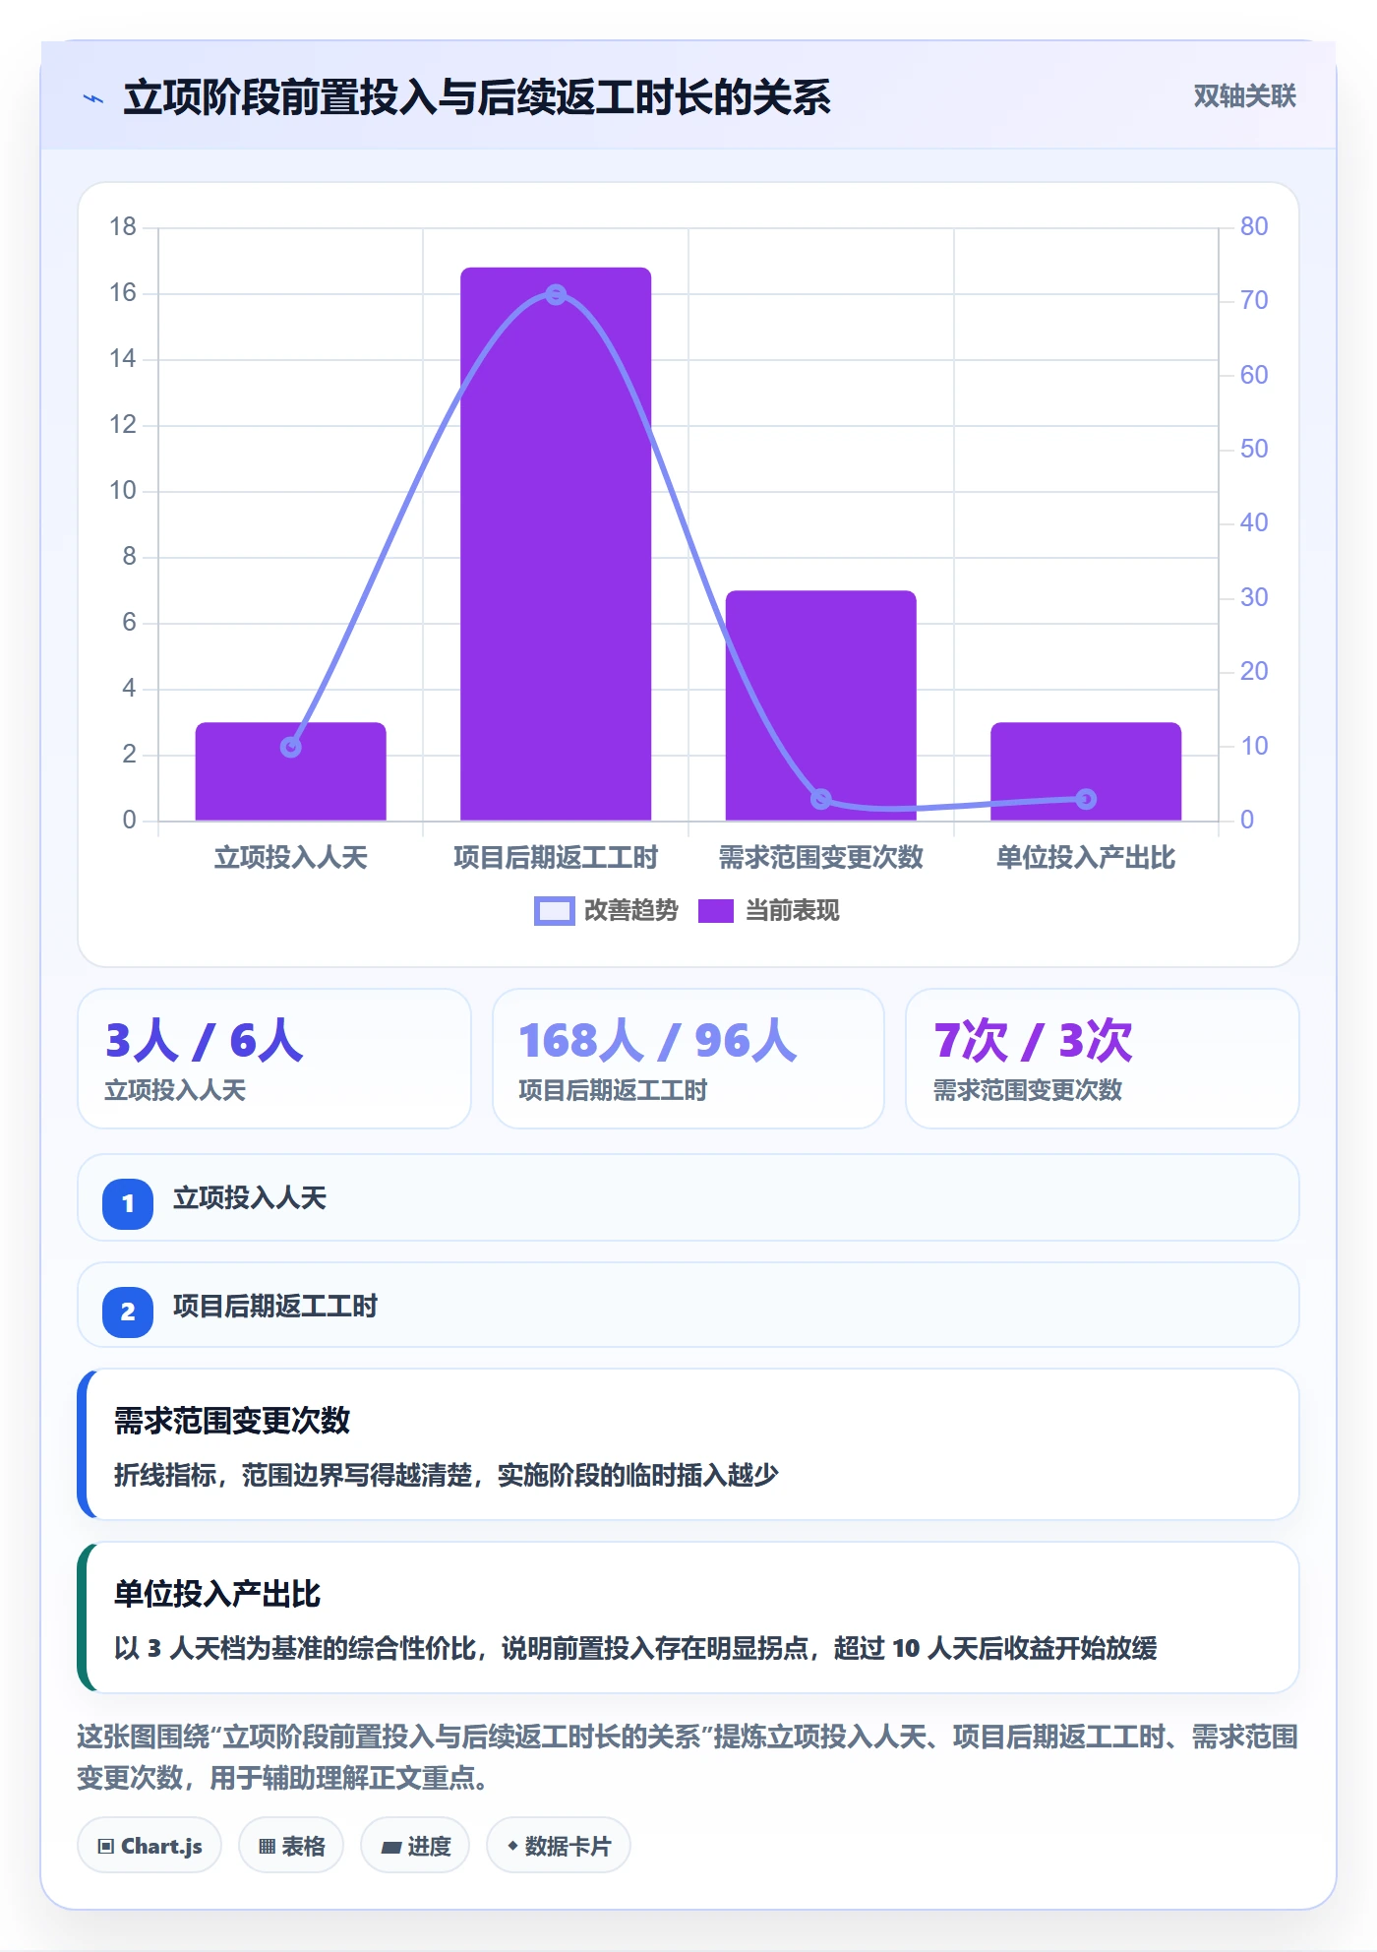Click the 168人 / 96人 stat value
The image size is (1377, 1952).
[x=658, y=1041]
